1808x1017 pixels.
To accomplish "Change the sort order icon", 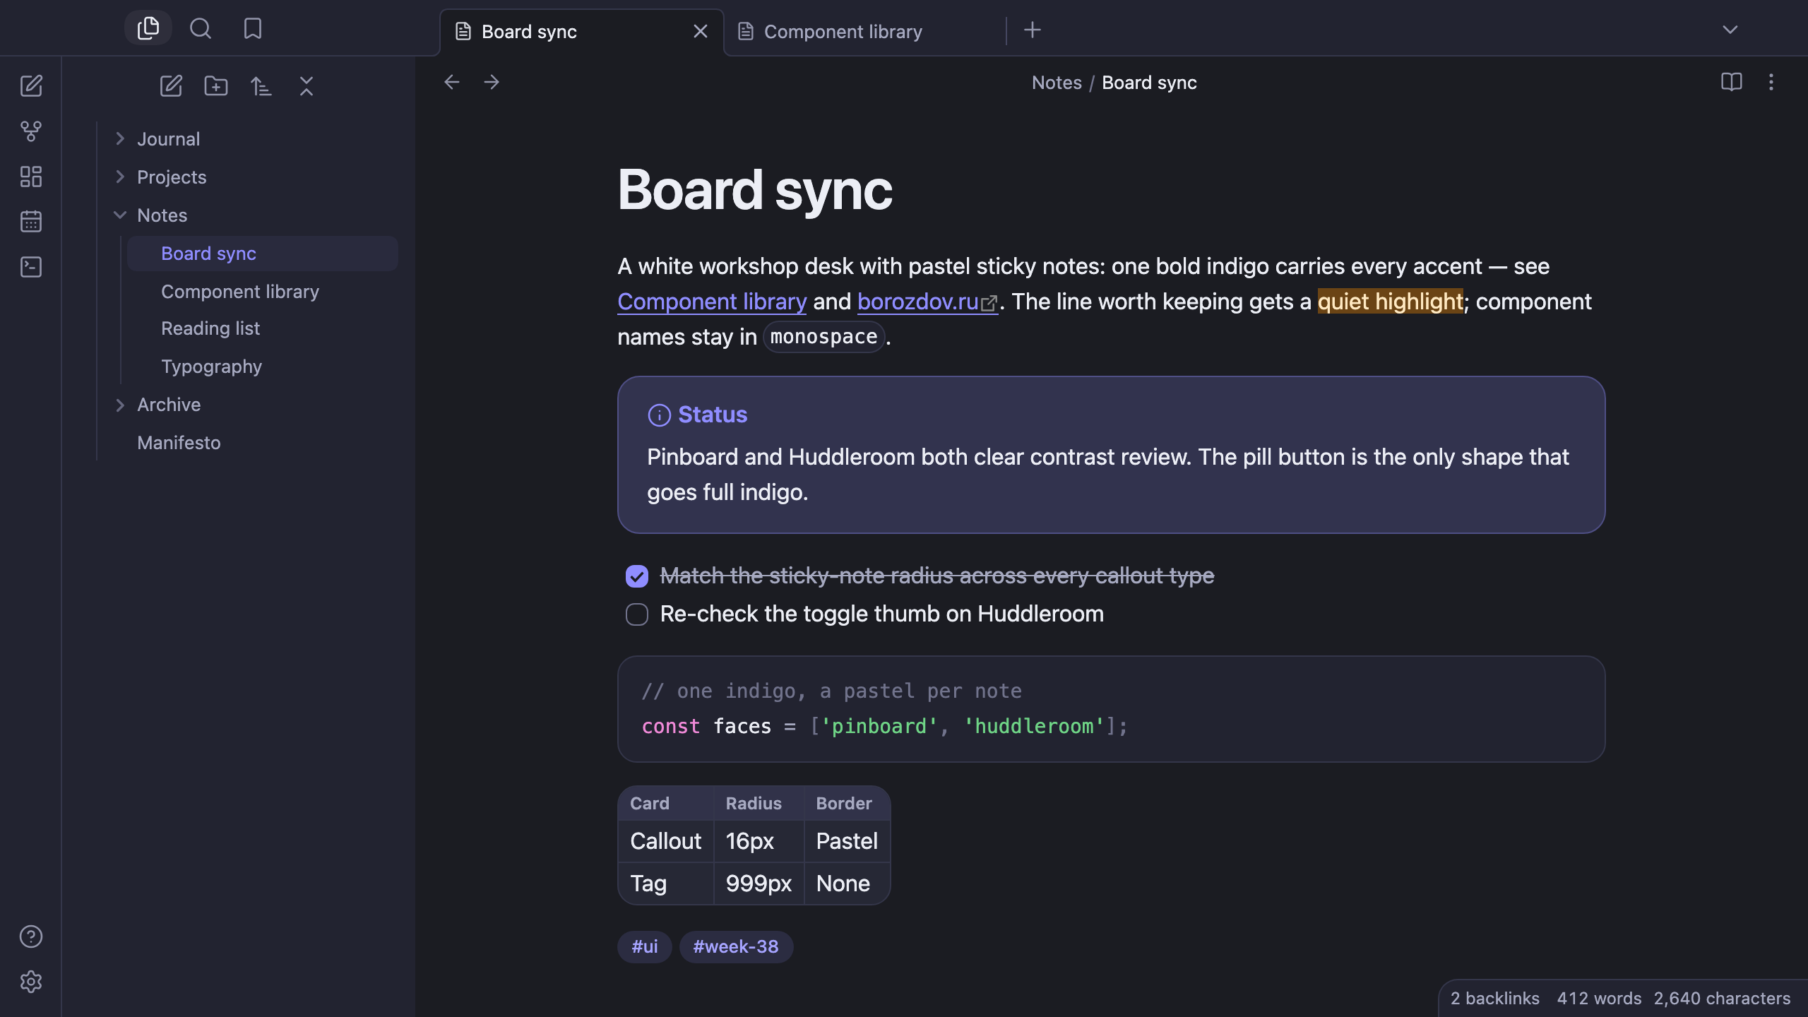I will (x=261, y=86).
